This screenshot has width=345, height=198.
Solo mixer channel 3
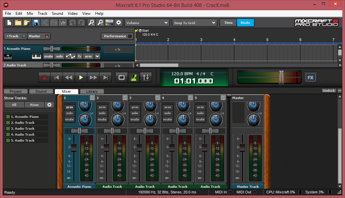(135, 113)
